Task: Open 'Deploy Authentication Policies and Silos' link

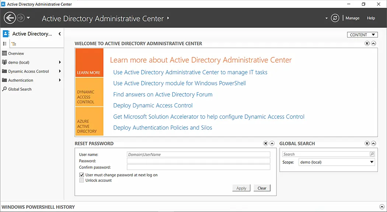Action: (x=163, y=128)
